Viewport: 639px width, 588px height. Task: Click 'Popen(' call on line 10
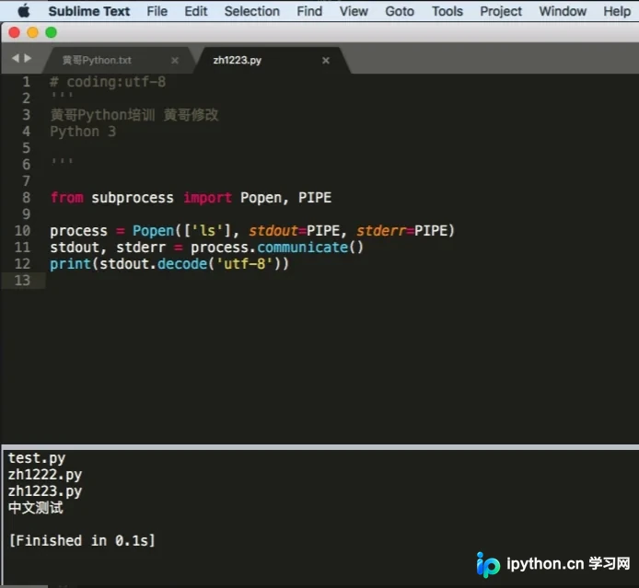(x=157, y=231)
